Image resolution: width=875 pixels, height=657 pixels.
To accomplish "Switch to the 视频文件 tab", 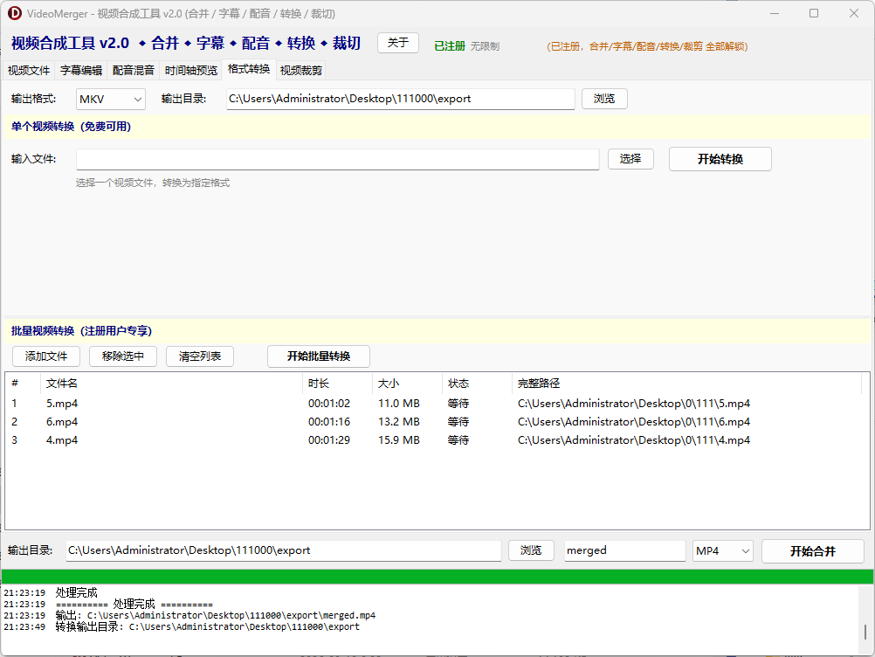I will coord(27,71).
